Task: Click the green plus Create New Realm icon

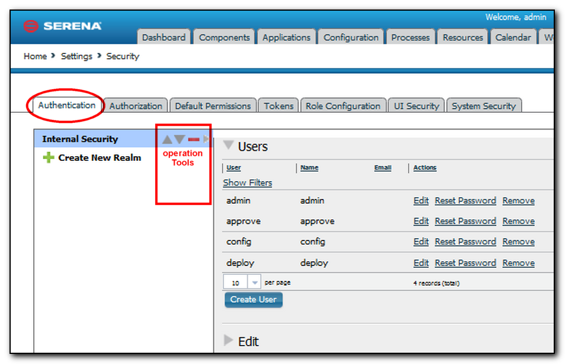Action: (49, 158)
